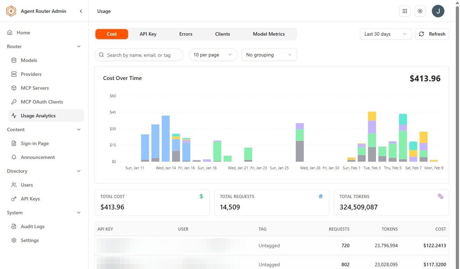Open the 10 per page dropdown
This screenshot has height=269, width=460.
213,55
